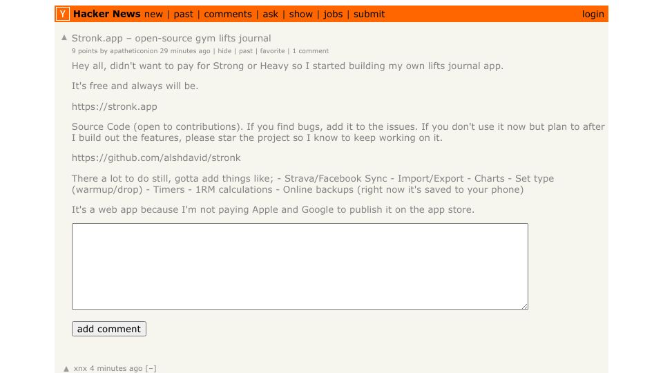Collapse xnx comment with [–] toggle

[151, 368]
